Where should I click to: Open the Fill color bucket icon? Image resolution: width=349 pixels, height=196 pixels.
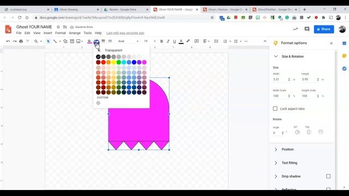(x=89, y=41)
